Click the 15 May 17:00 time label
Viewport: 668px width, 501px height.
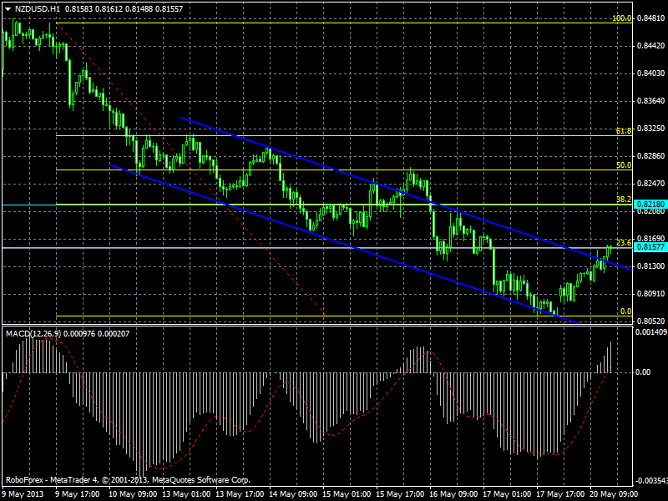(400, 494)
